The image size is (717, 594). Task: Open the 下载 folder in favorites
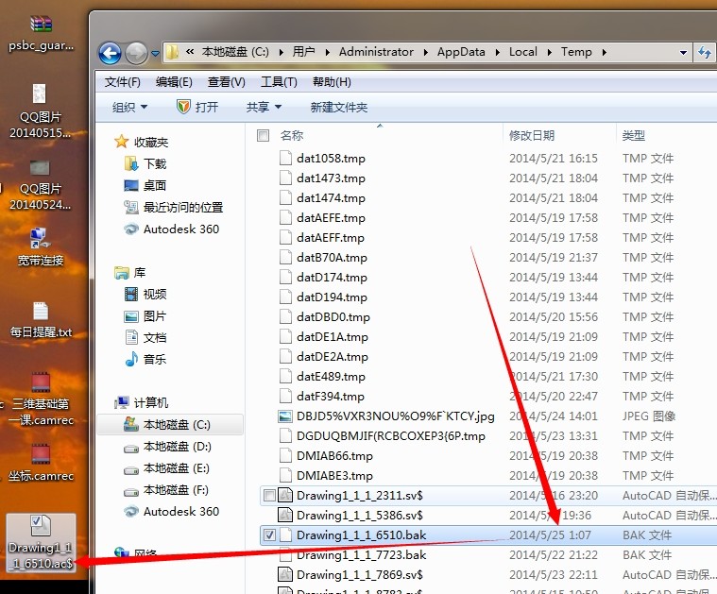154,163
